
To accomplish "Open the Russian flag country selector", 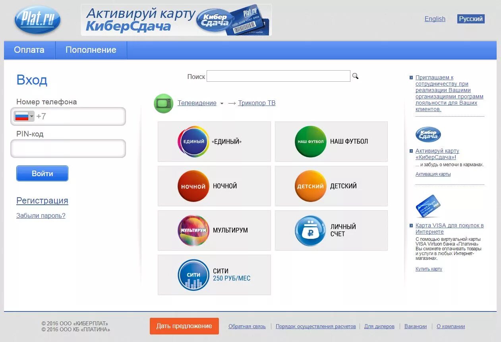I will coord(24,116).
